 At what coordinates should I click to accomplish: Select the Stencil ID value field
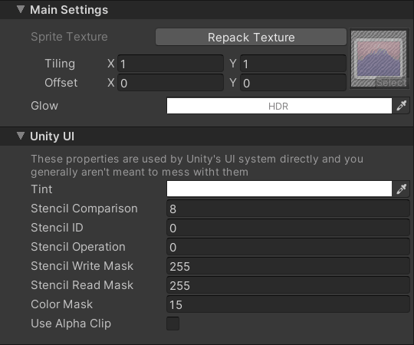click(288, 228)
